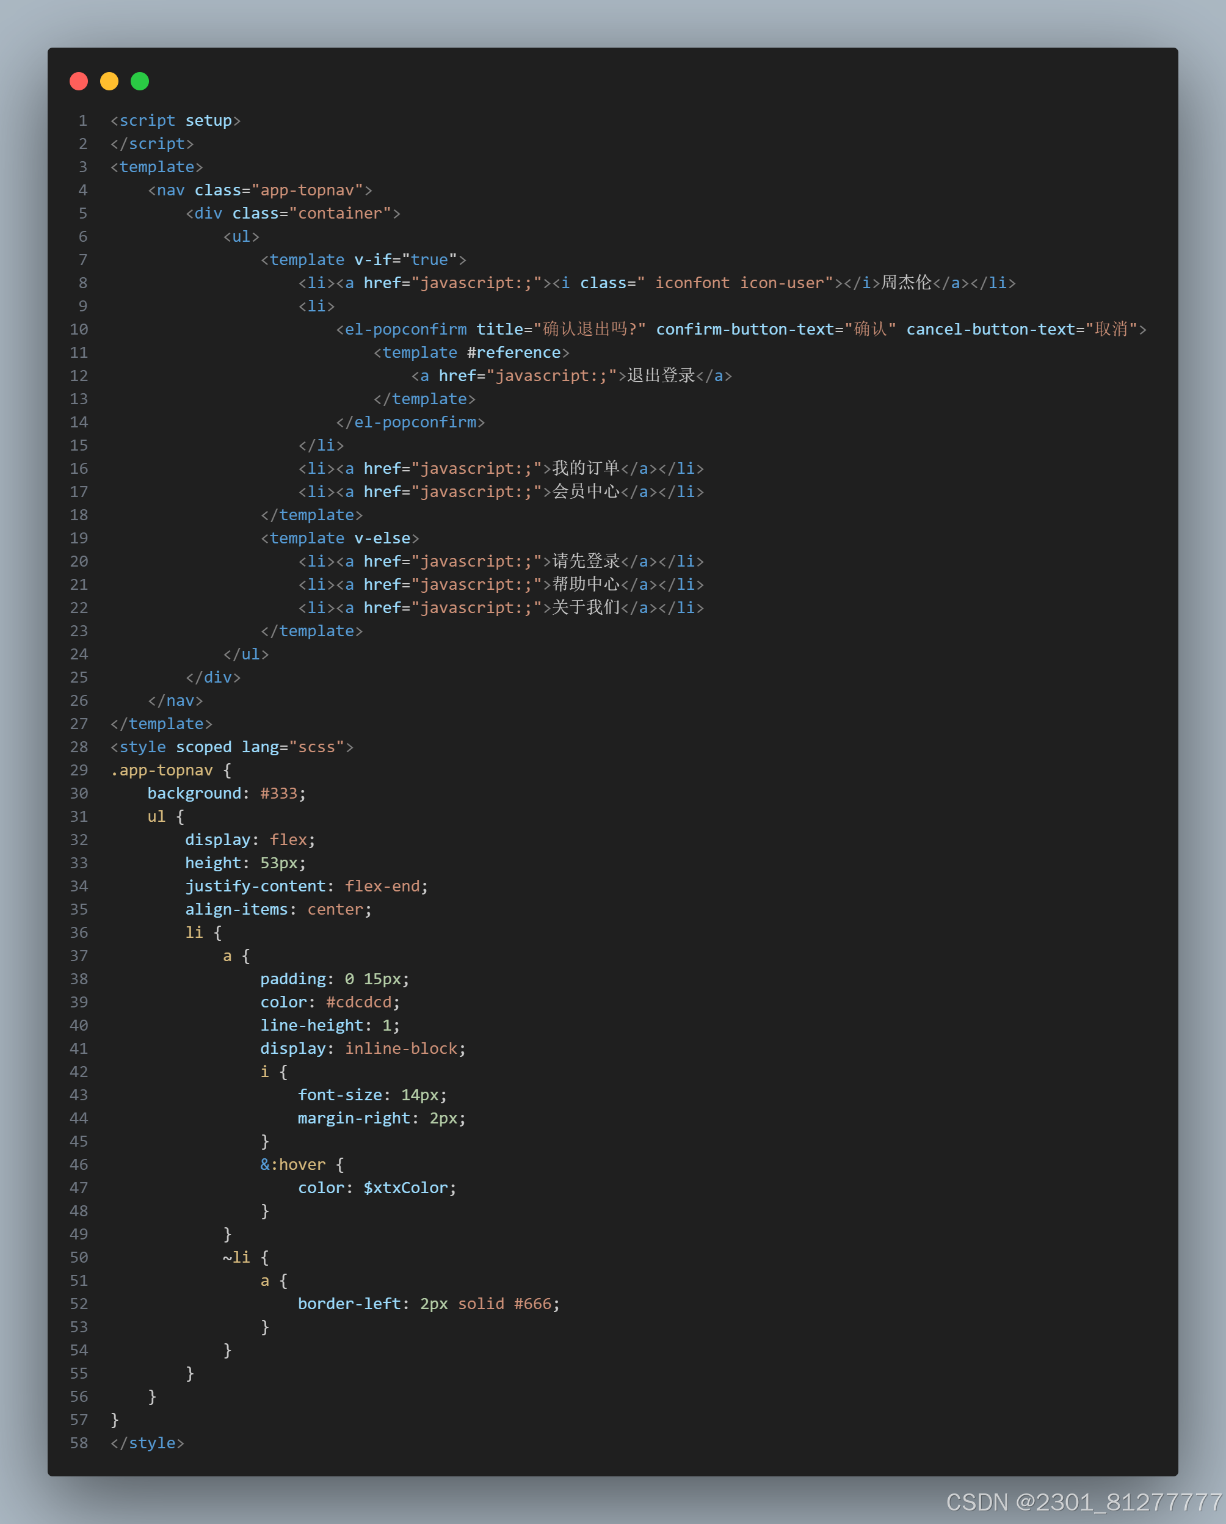Click the text "我的订单"
This screenshot has height=1524, width=1226.
coord(586,468)
